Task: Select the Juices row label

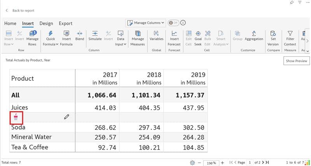Action: pos(19,108)
